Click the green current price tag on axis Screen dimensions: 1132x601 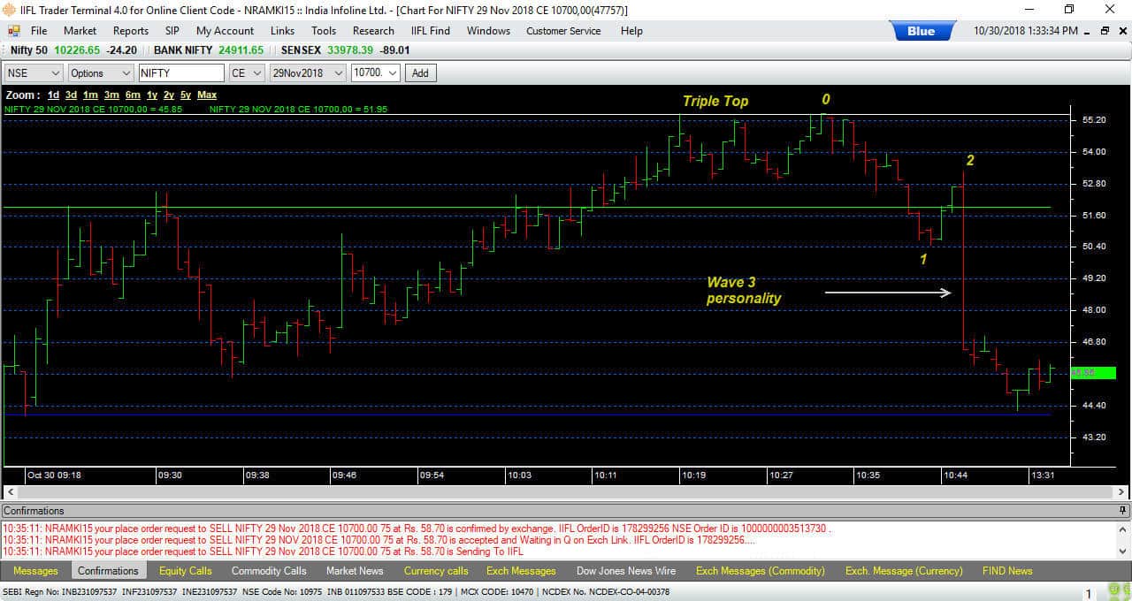coord(1093,373)
